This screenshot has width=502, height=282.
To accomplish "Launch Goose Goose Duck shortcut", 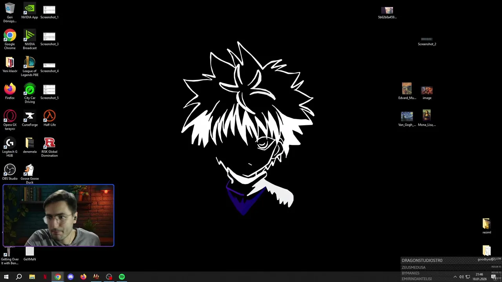I will [29, 174].
